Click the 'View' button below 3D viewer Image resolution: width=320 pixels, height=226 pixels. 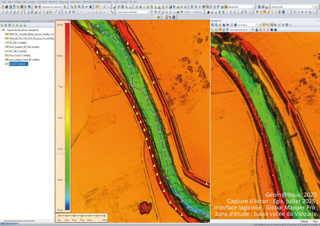tap(315, 221)
